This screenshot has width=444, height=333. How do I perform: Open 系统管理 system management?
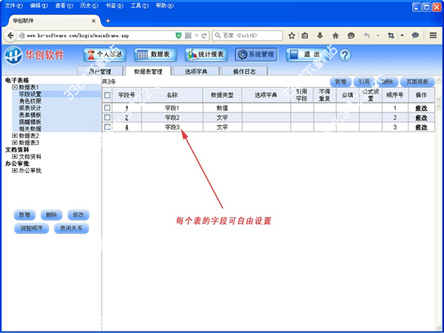tap(256, 55)
